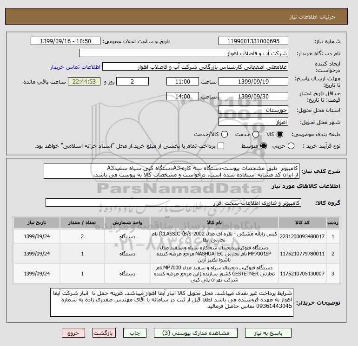
Task: Click the remaining days field showing 2
Action: click(x=133, y=81)
